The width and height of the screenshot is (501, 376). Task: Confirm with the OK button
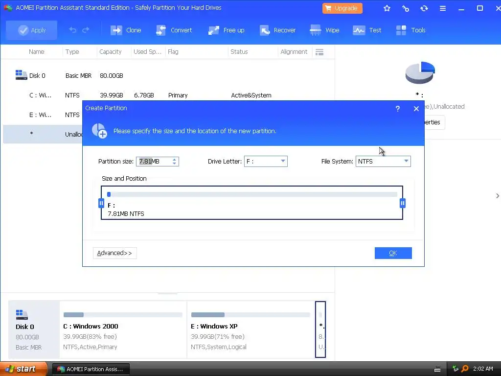click(393, 253)
